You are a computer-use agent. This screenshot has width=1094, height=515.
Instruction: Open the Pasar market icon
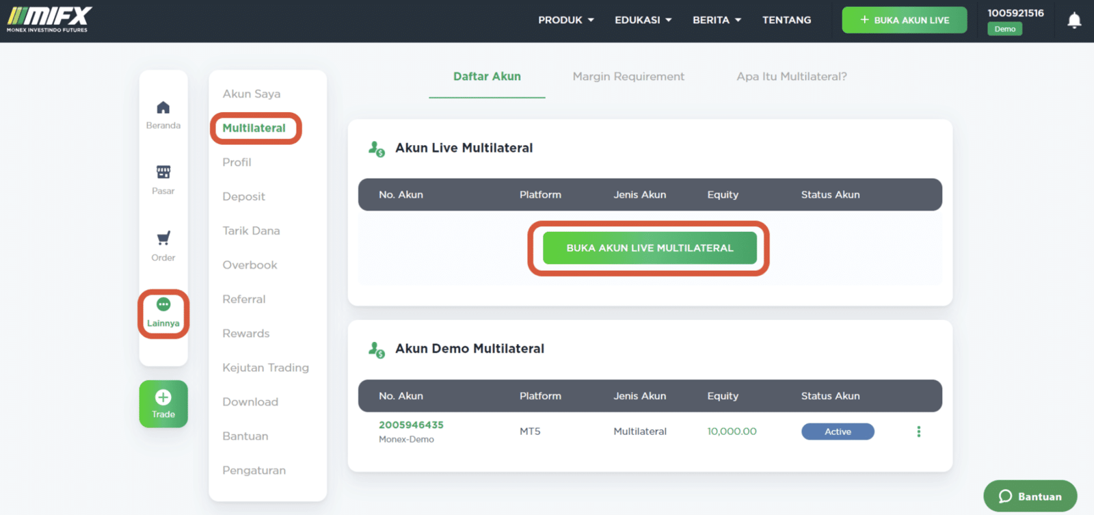tap(163, 172)
